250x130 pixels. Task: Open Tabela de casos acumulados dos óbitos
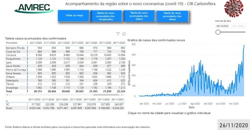pos(139,16)
